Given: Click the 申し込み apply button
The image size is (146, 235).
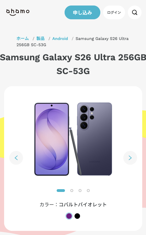Looking at the screenshot, I should (x=82, y=12).
